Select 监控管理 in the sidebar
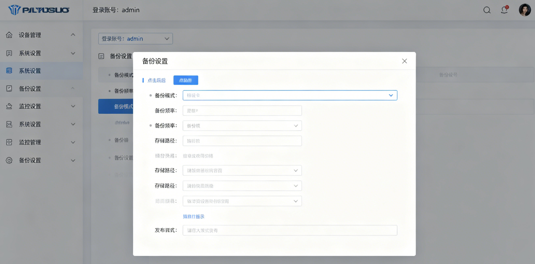Viewport: 535px width, 264px height. pos(41,142)
